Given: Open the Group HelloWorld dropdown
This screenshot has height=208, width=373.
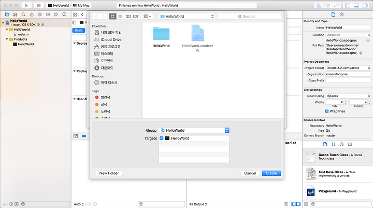Looking at the screenshot, I should [x=194, y=130].
